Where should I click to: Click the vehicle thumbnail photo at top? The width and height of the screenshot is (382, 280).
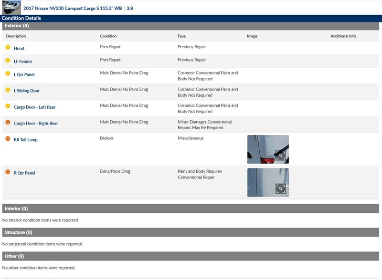click(11, 7)
